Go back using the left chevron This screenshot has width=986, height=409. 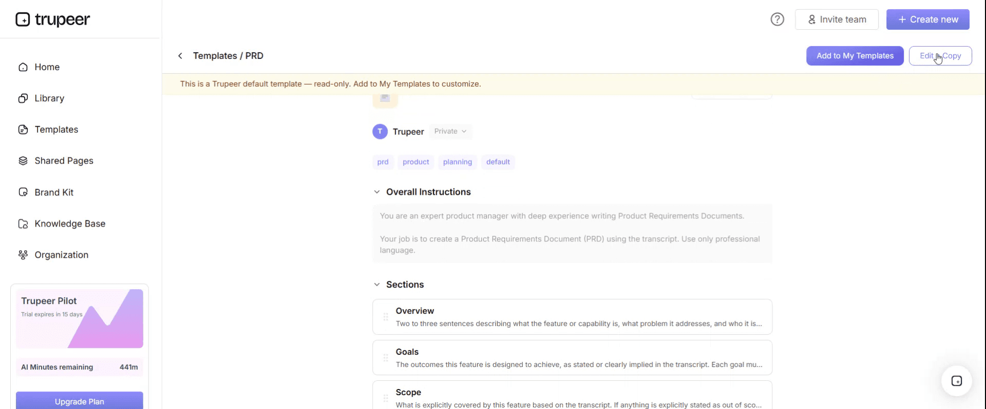(180, 56)
